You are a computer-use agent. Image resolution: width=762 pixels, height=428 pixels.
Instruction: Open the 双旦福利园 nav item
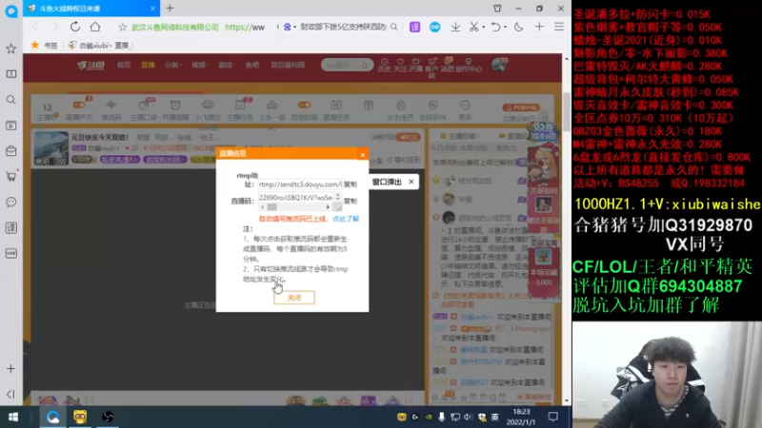[288, 65]
